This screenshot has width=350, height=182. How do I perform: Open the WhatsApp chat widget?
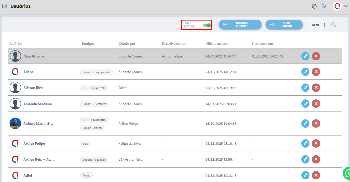[347, 173]
